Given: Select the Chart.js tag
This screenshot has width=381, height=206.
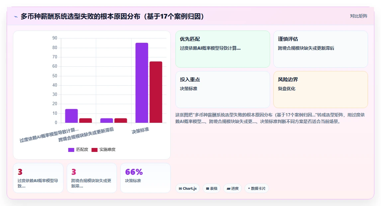Looking at the screenshot, I should [188, 188].
